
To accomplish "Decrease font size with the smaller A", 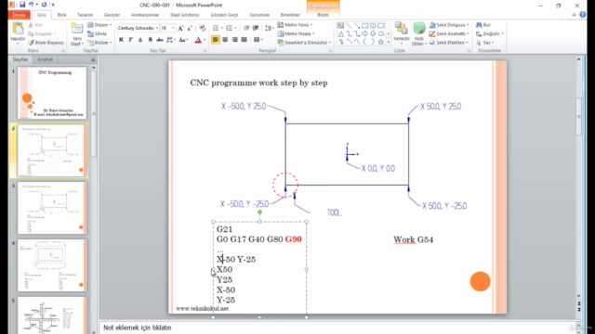I will pos(190,28).
